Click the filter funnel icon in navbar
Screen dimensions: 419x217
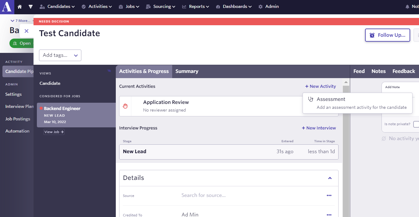[30, 7]
